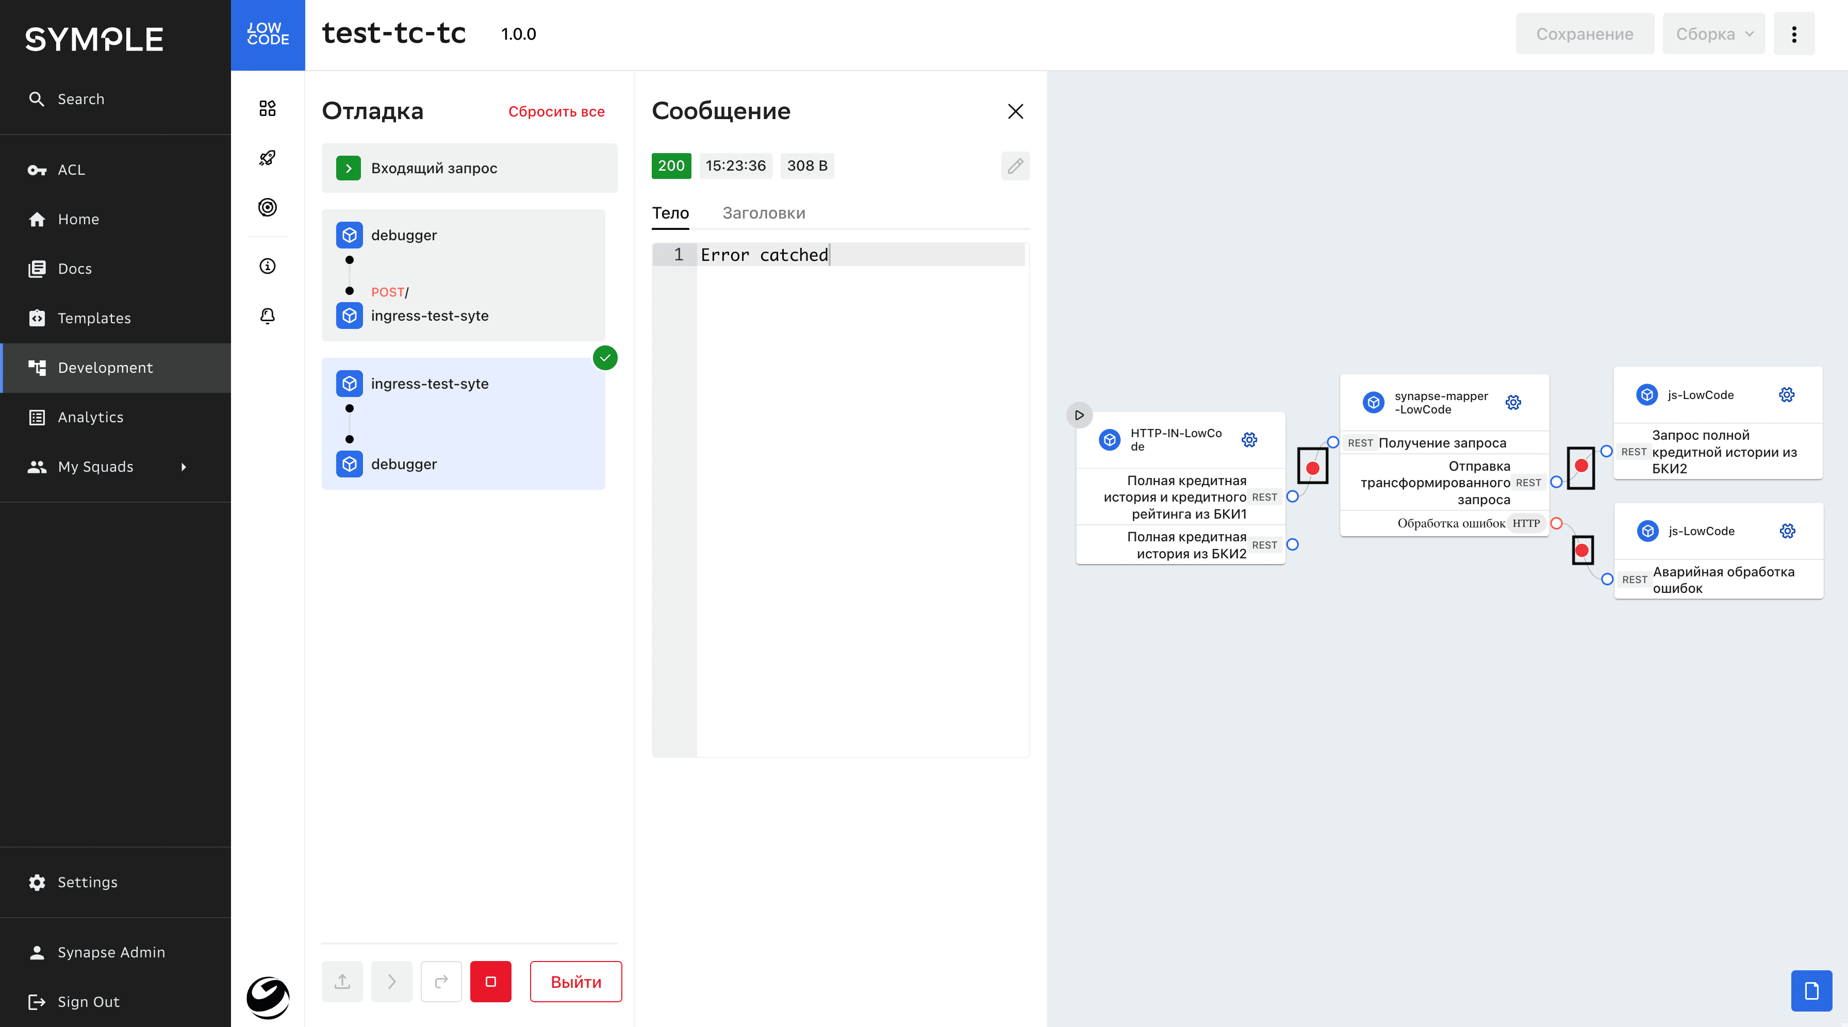The image size is (1848, 1027).
Task: Switch to the Заголовки tab
Action: point(763,213)
